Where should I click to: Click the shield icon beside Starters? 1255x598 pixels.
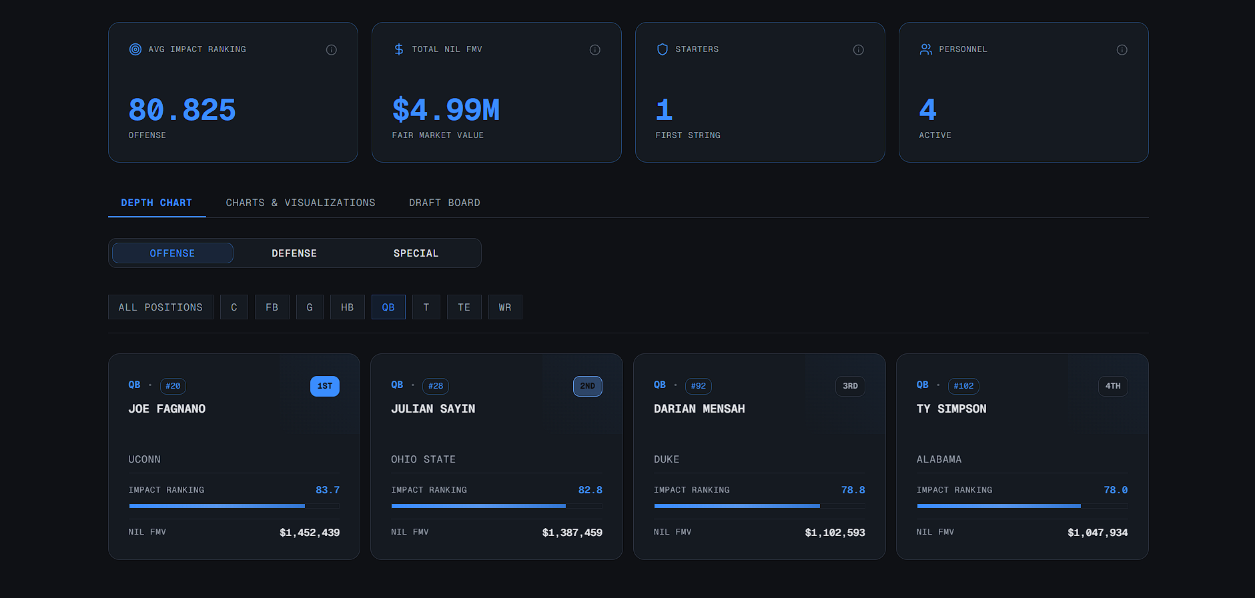[663, 49]
